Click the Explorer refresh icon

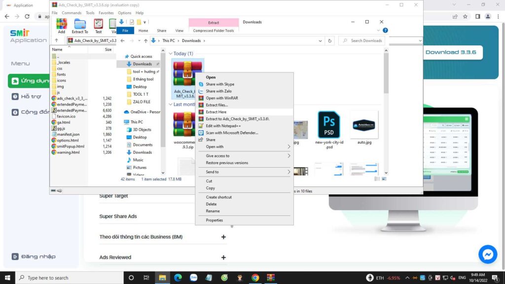point(330,41)
